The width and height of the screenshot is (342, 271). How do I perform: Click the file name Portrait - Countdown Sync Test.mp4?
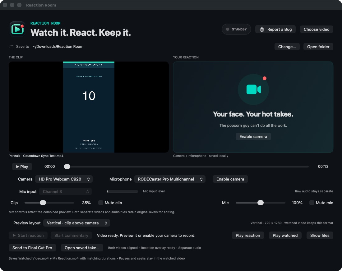coord(36,156)
